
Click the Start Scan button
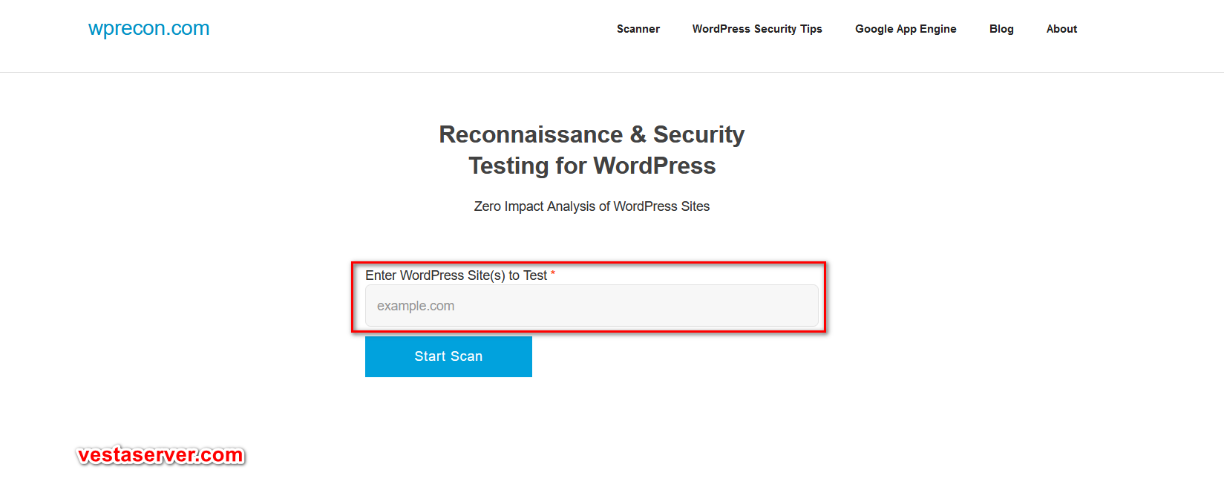click(x=448, y=356)
